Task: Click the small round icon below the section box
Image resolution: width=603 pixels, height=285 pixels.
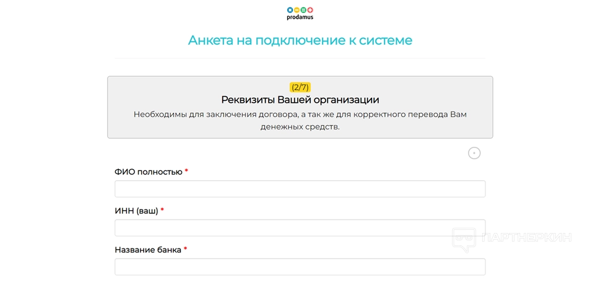Action: pos(474,153)
